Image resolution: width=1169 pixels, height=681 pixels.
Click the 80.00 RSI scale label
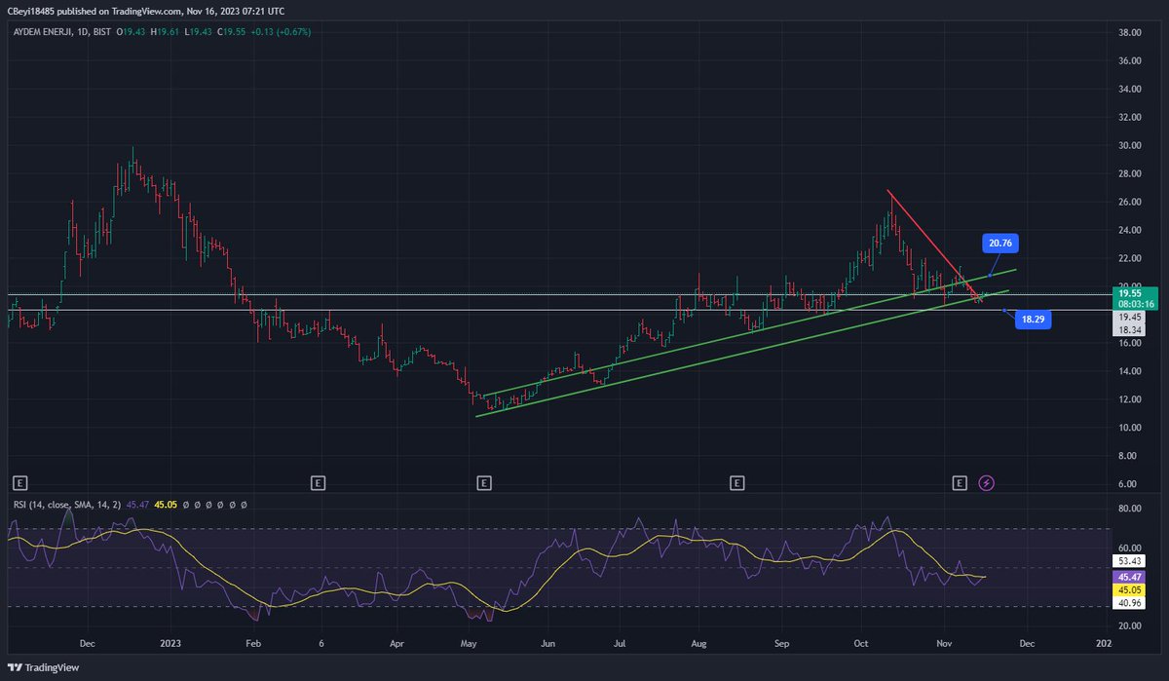click(1129, 509)
